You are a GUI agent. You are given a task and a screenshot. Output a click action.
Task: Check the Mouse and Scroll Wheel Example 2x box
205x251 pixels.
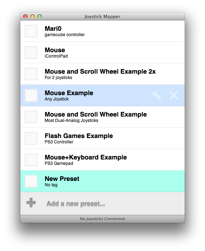(x=31, y=74)
